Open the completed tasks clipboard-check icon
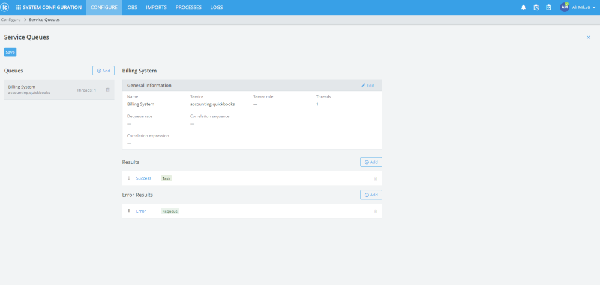The height and width of the screenshot is (285, 600). pos(548,7)
